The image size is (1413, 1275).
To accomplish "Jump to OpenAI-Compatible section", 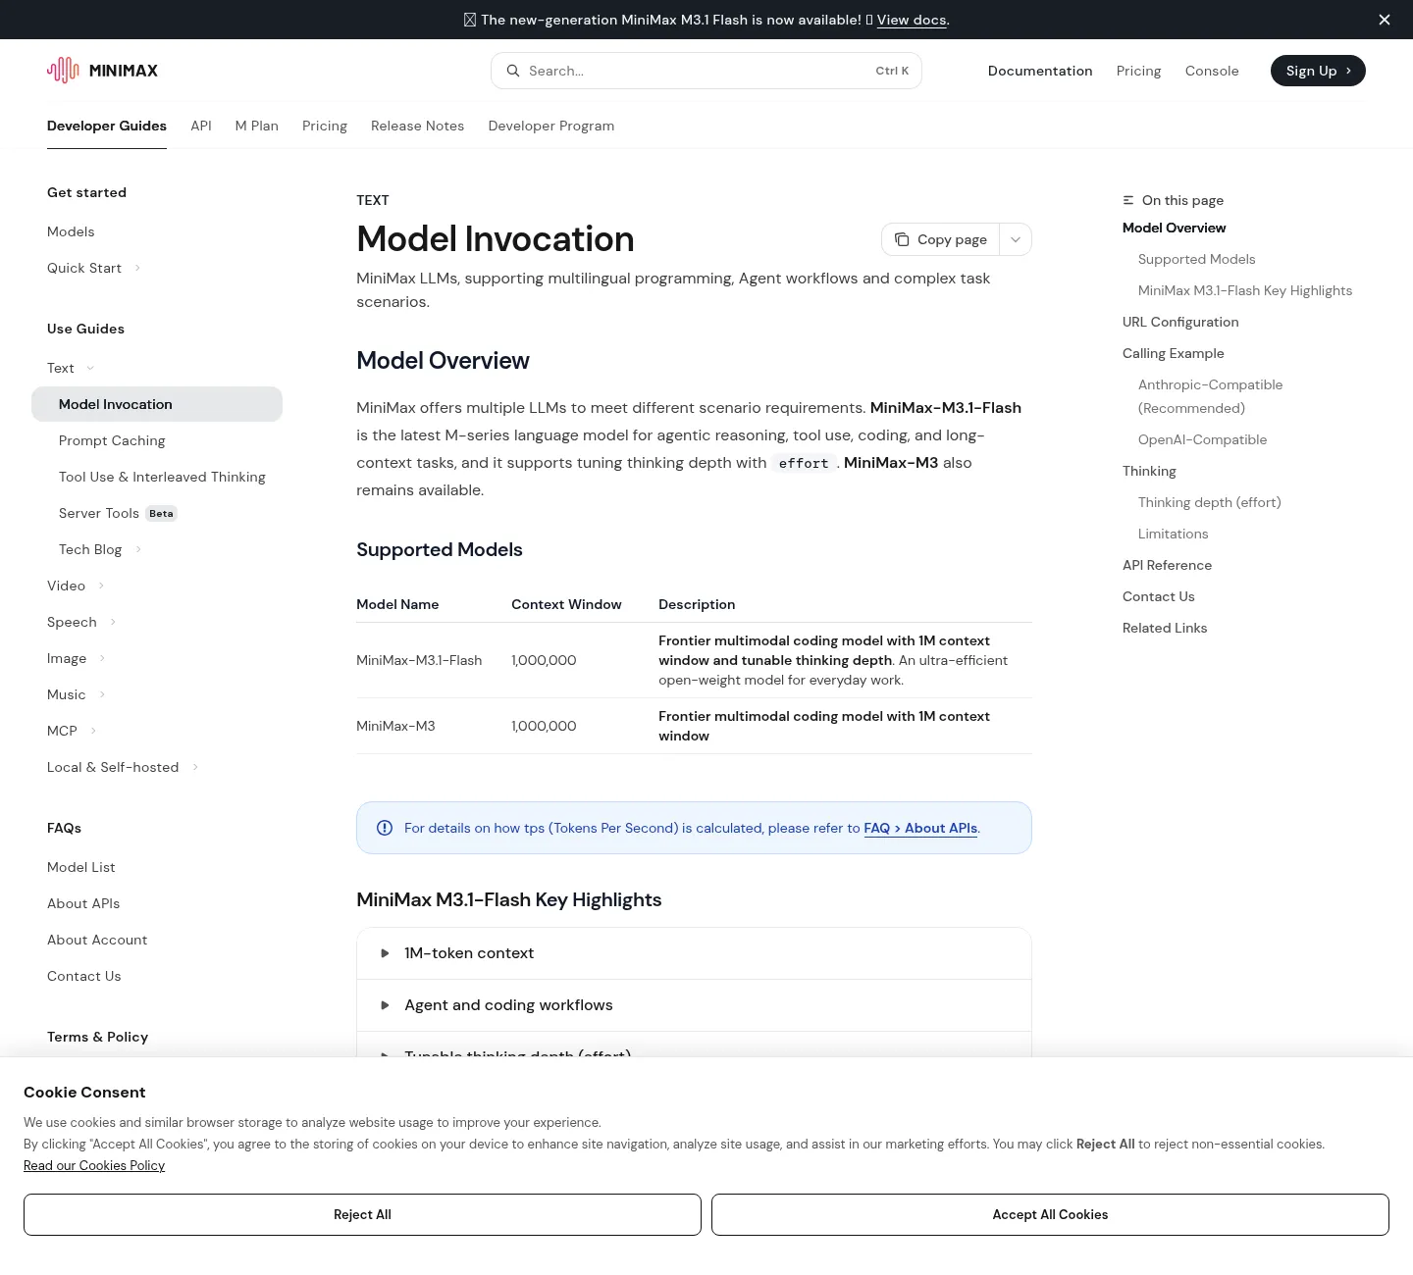I will coord(1202,439).
